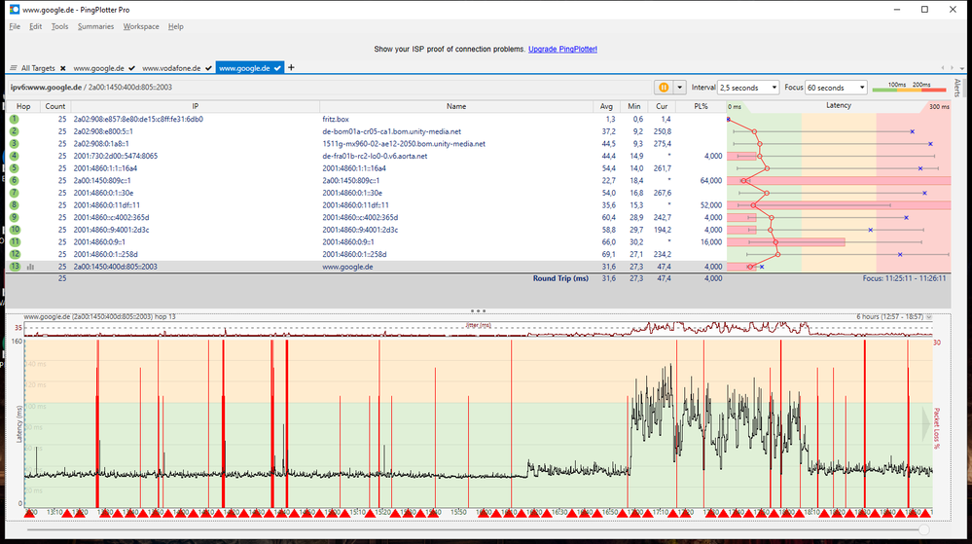Click the three-dot splitter between table and graph
Image resolution: width=972 pixels, height=544 pixels.
[x=478, y=310]
